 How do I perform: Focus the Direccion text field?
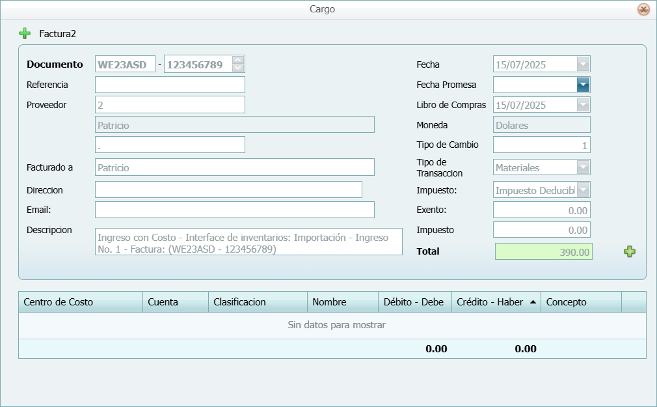228,189
